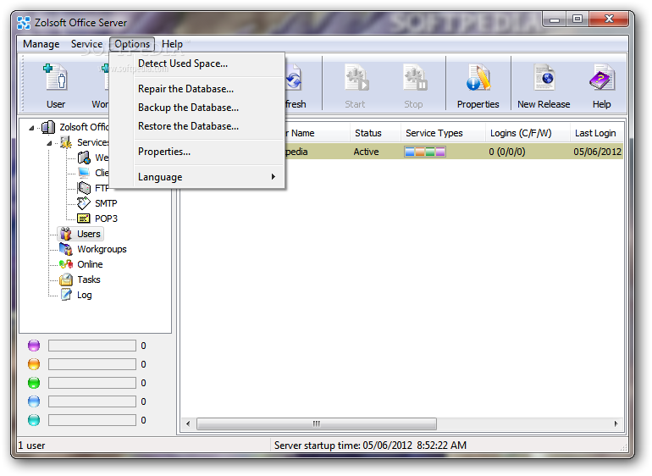Click the purple status ball indicator

[34, 346]
